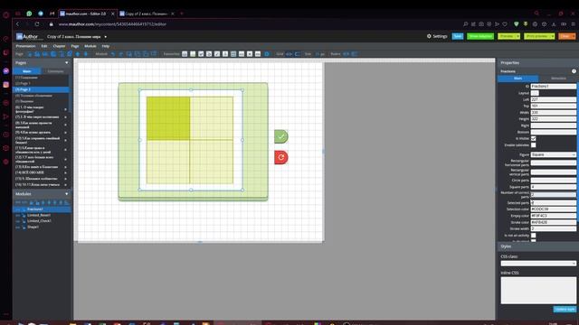Switch to the 'Copy of 2 класс' browser tab
The height and width of the screenshot is (325, 579).
pyautogui.click(x=147, y=14)
